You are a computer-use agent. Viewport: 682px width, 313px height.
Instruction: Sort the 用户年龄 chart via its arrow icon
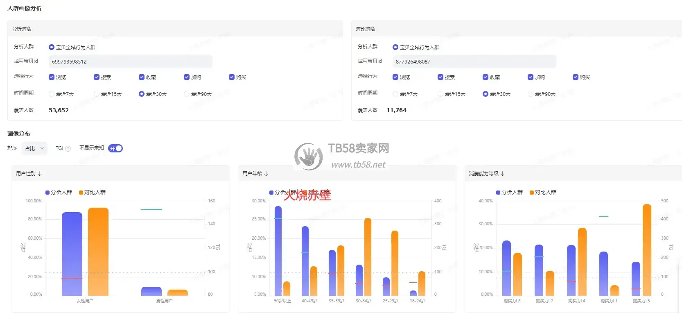pyautogui.click(x=266, y=174)
